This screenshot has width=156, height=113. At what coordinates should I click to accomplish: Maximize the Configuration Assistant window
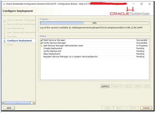(142, 4)
